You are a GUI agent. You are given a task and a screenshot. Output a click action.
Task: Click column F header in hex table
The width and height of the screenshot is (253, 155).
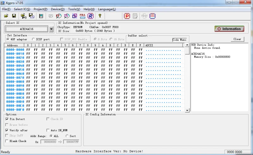pos(140,45)
